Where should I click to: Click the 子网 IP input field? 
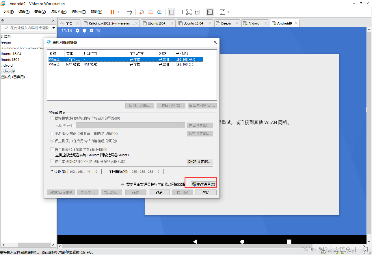[x=85, y=172]
